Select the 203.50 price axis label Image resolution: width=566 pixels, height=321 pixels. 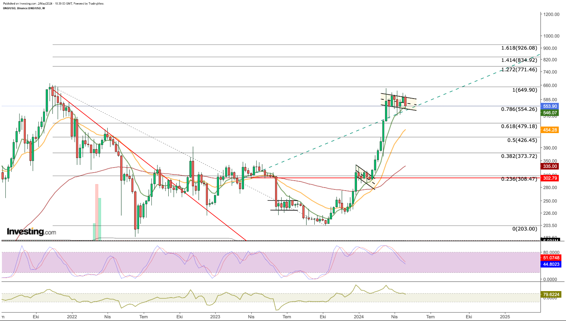tap(551, 226)
